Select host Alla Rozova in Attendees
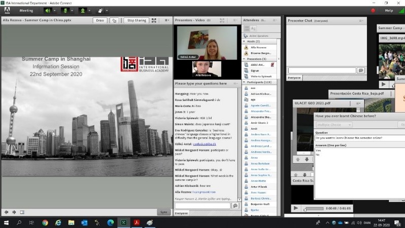This screenshot has height=228, width=405. point(259,48)
